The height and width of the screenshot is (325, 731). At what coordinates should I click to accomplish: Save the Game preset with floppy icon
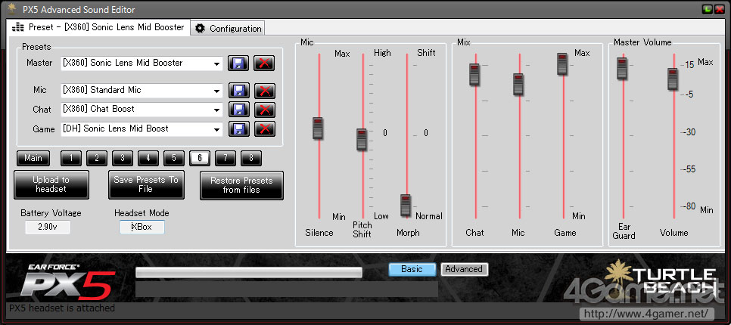pyautogui.click(x=238, y=129)
